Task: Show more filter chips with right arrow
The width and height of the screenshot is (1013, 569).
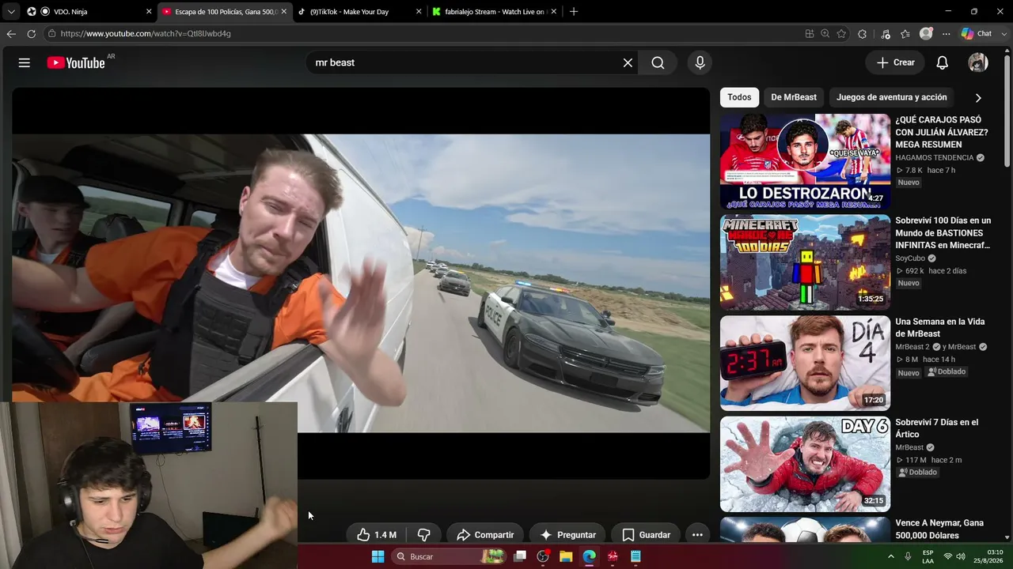Action: tap(978, 98)
